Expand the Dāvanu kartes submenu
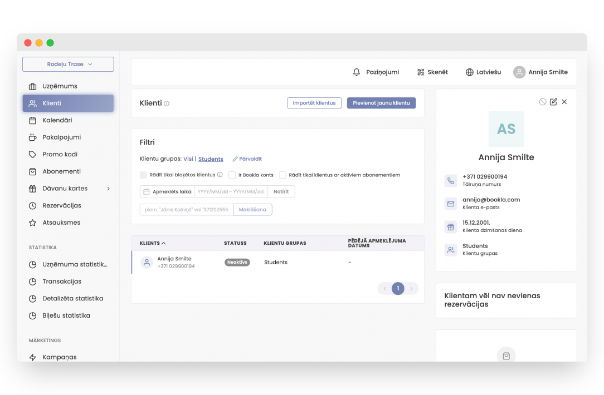 coord(108,189)
